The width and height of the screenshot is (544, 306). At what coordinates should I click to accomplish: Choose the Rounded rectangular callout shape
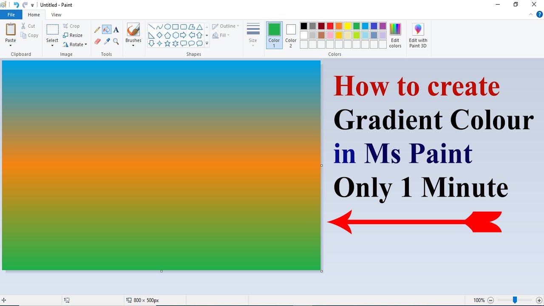point(183,43)
